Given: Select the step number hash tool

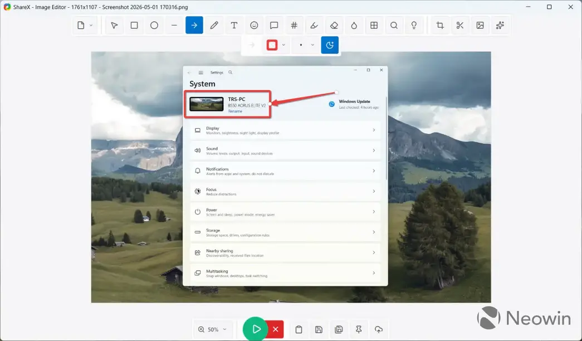Looking at the screenshot, I should (294, 25).
